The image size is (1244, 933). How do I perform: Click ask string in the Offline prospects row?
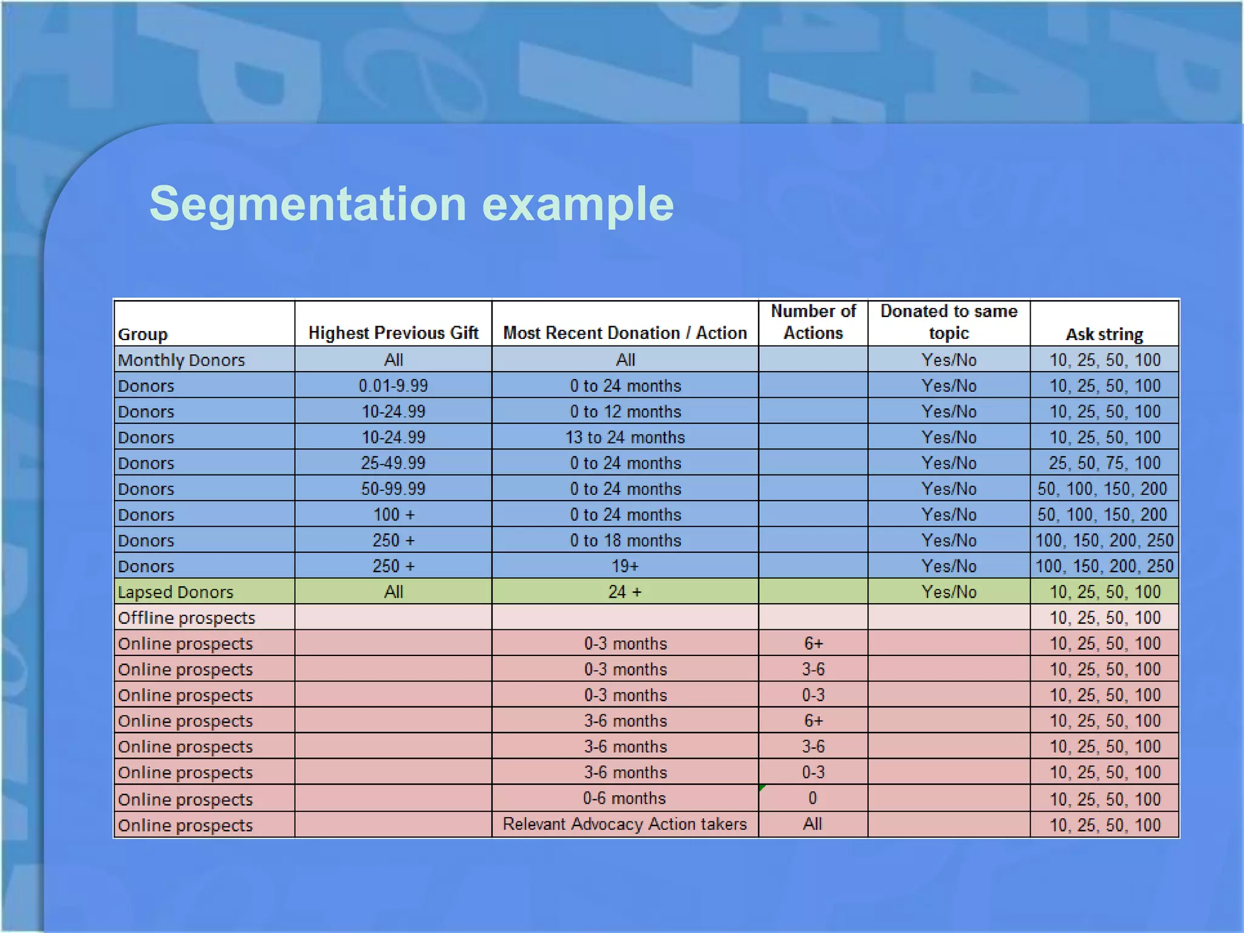tap(1104, 618)
